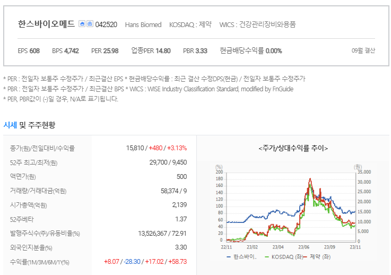Click the daily return +3.13%
Viewport: 391px width, 275px height.
coord(177,148)
